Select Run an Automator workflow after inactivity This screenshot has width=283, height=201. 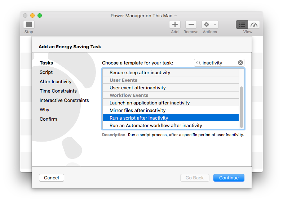[171, 125]
